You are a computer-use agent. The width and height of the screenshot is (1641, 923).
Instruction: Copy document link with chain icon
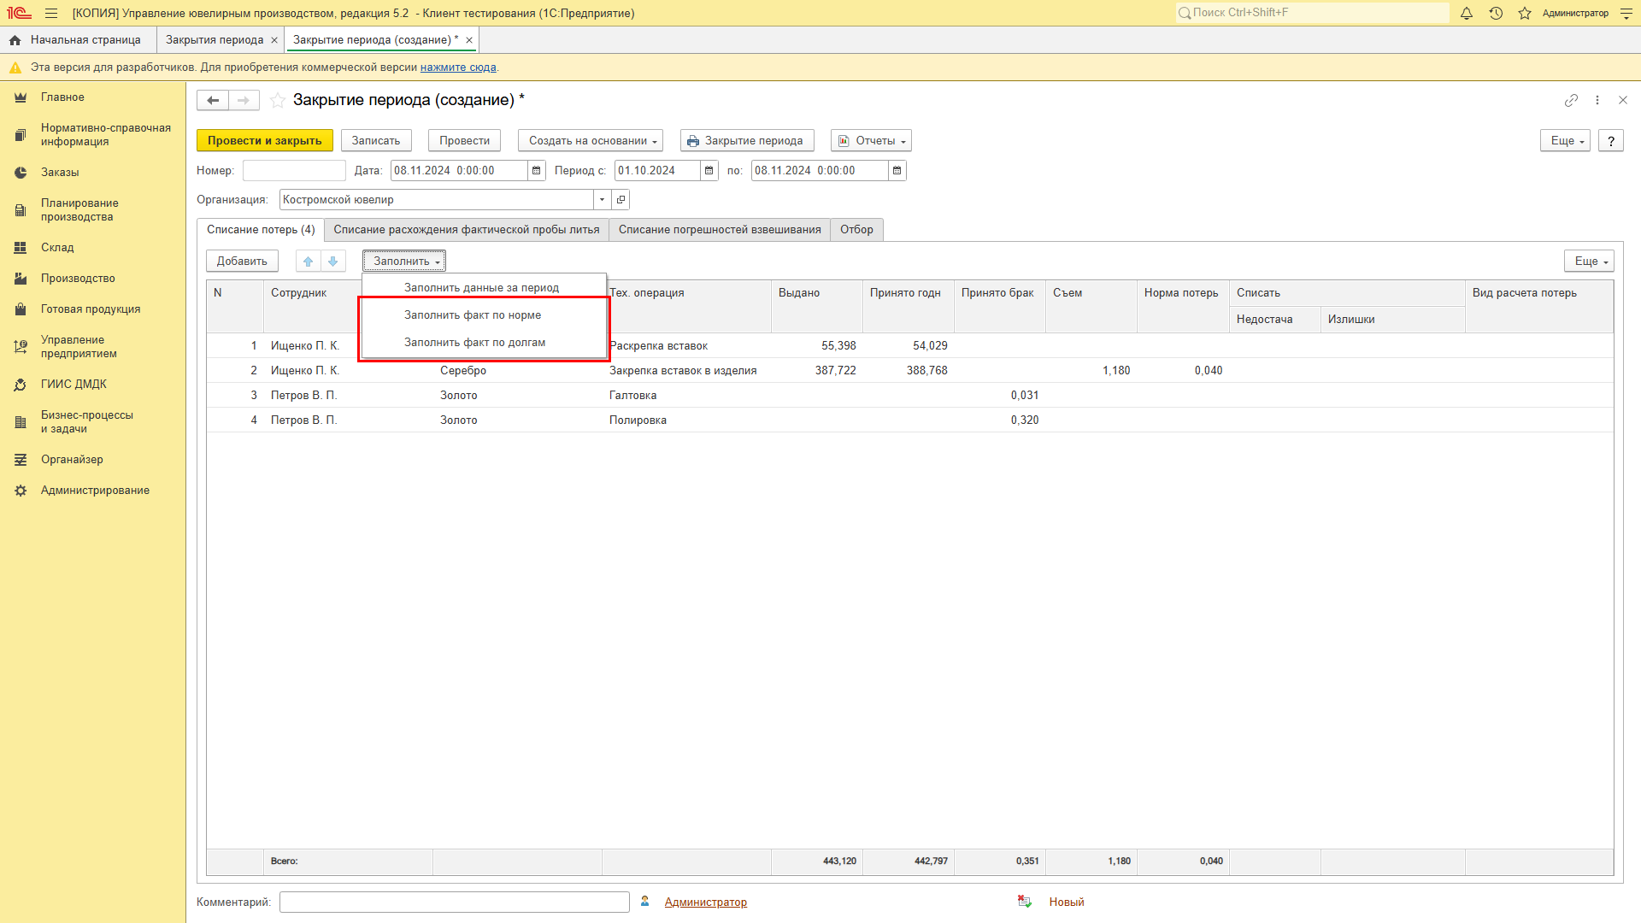click(x=1571, y=100)
